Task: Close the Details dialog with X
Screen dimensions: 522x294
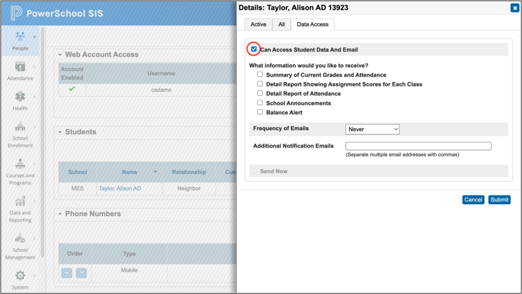Action: click(x=514, y=8)
